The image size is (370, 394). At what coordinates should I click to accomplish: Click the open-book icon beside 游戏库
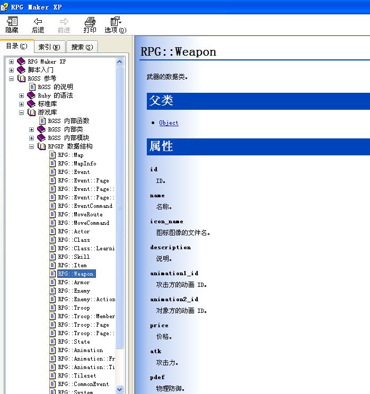31,112
